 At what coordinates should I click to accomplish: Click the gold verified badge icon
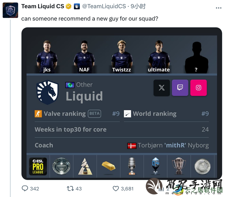click(x=68, y=6)
